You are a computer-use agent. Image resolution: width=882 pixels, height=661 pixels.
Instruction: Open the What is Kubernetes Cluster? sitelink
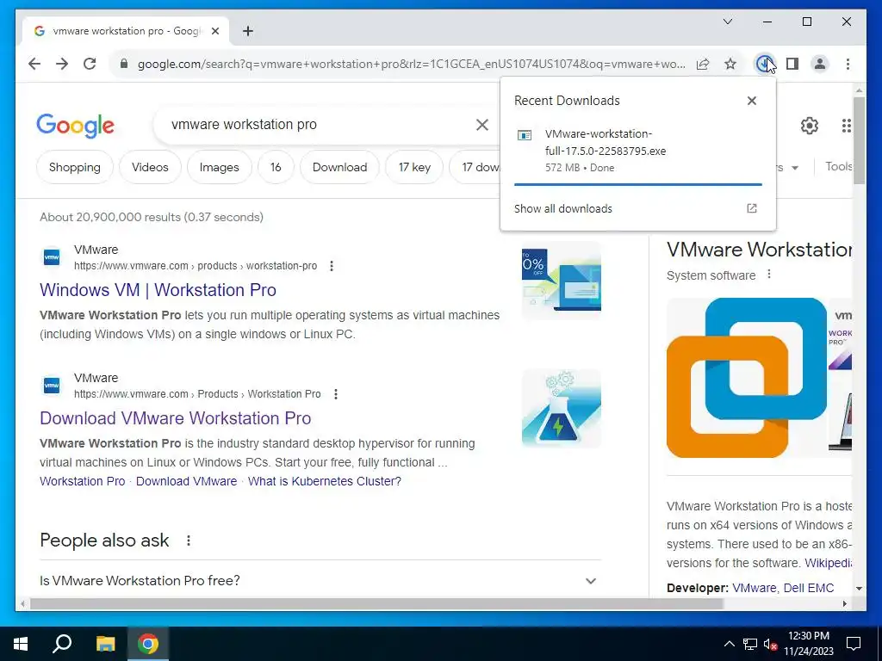325,481
